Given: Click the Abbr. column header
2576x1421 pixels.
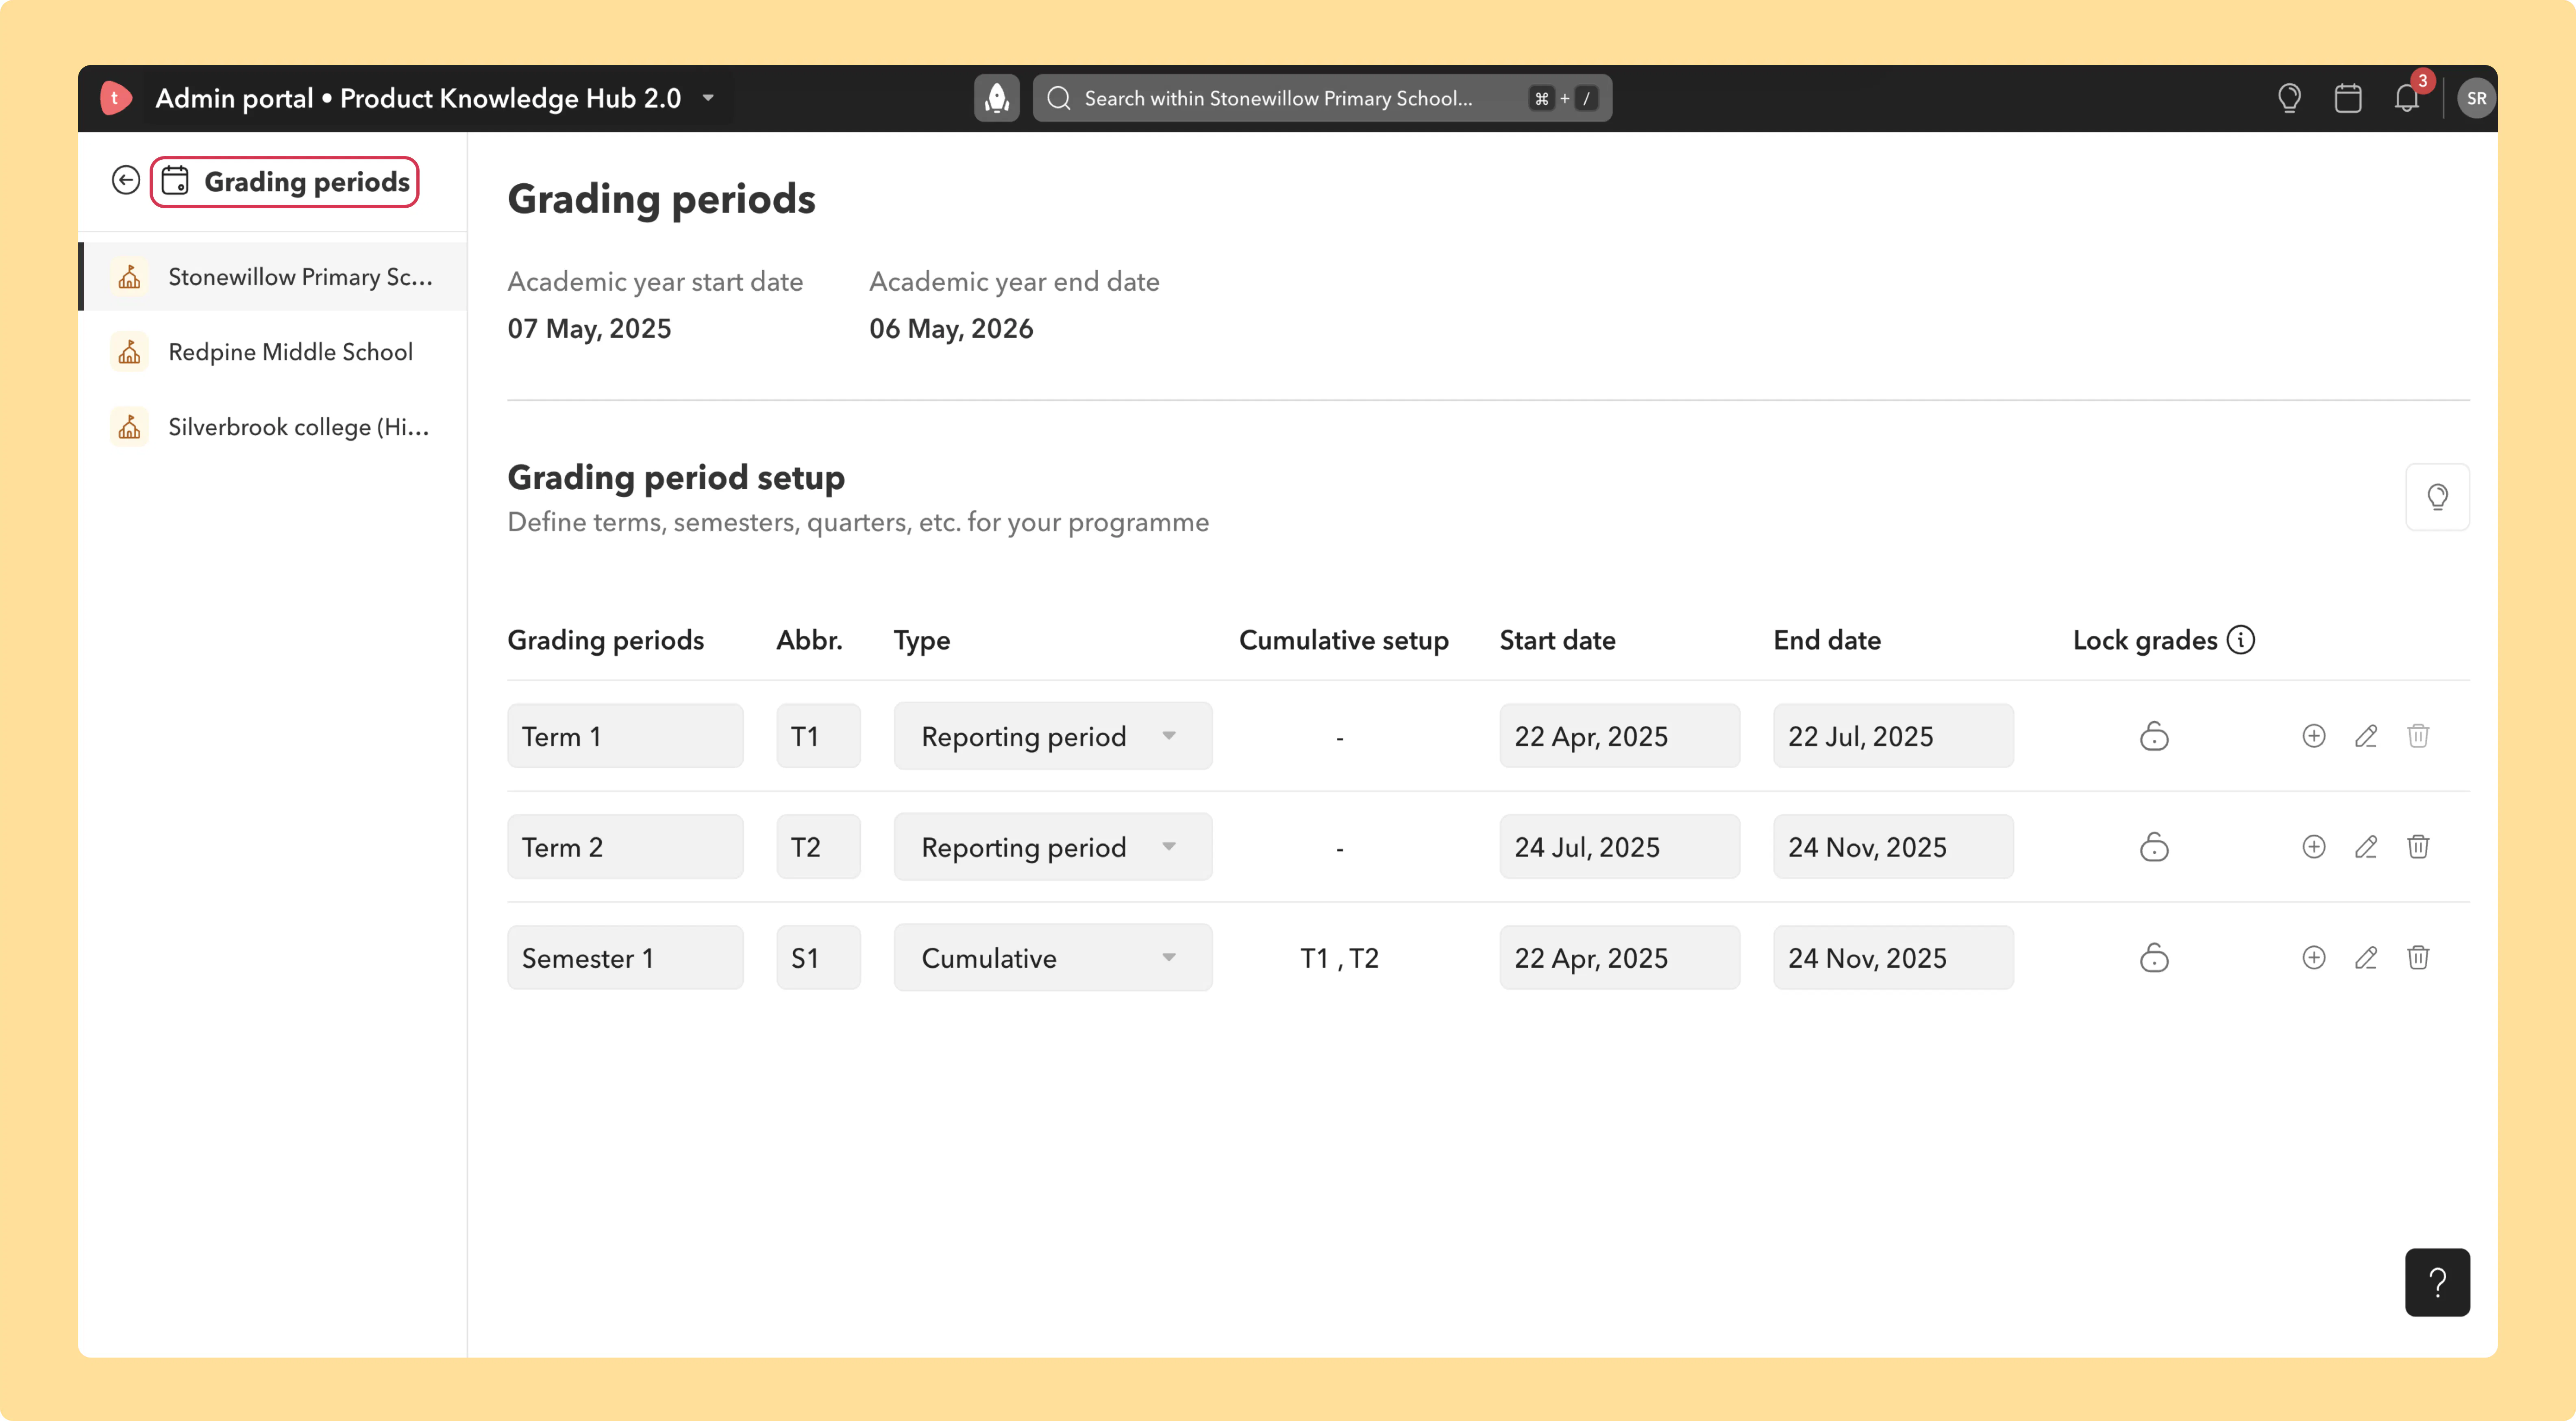Looking at the screenshot, I should point(809,640).
